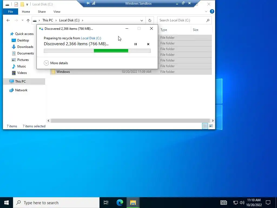Viewport: 277px width, 208px height.
Task: Click File Explorer taskbar icon
Action: pos(133,203)
